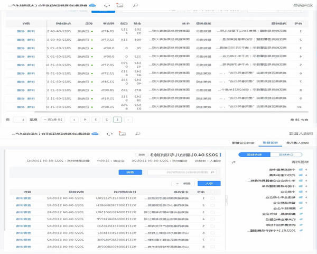Click tag icon of tenth tag-list item

[x=301, y=220]
